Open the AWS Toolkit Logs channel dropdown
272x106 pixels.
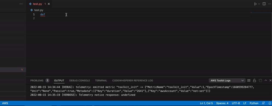(x=227, y=81)
